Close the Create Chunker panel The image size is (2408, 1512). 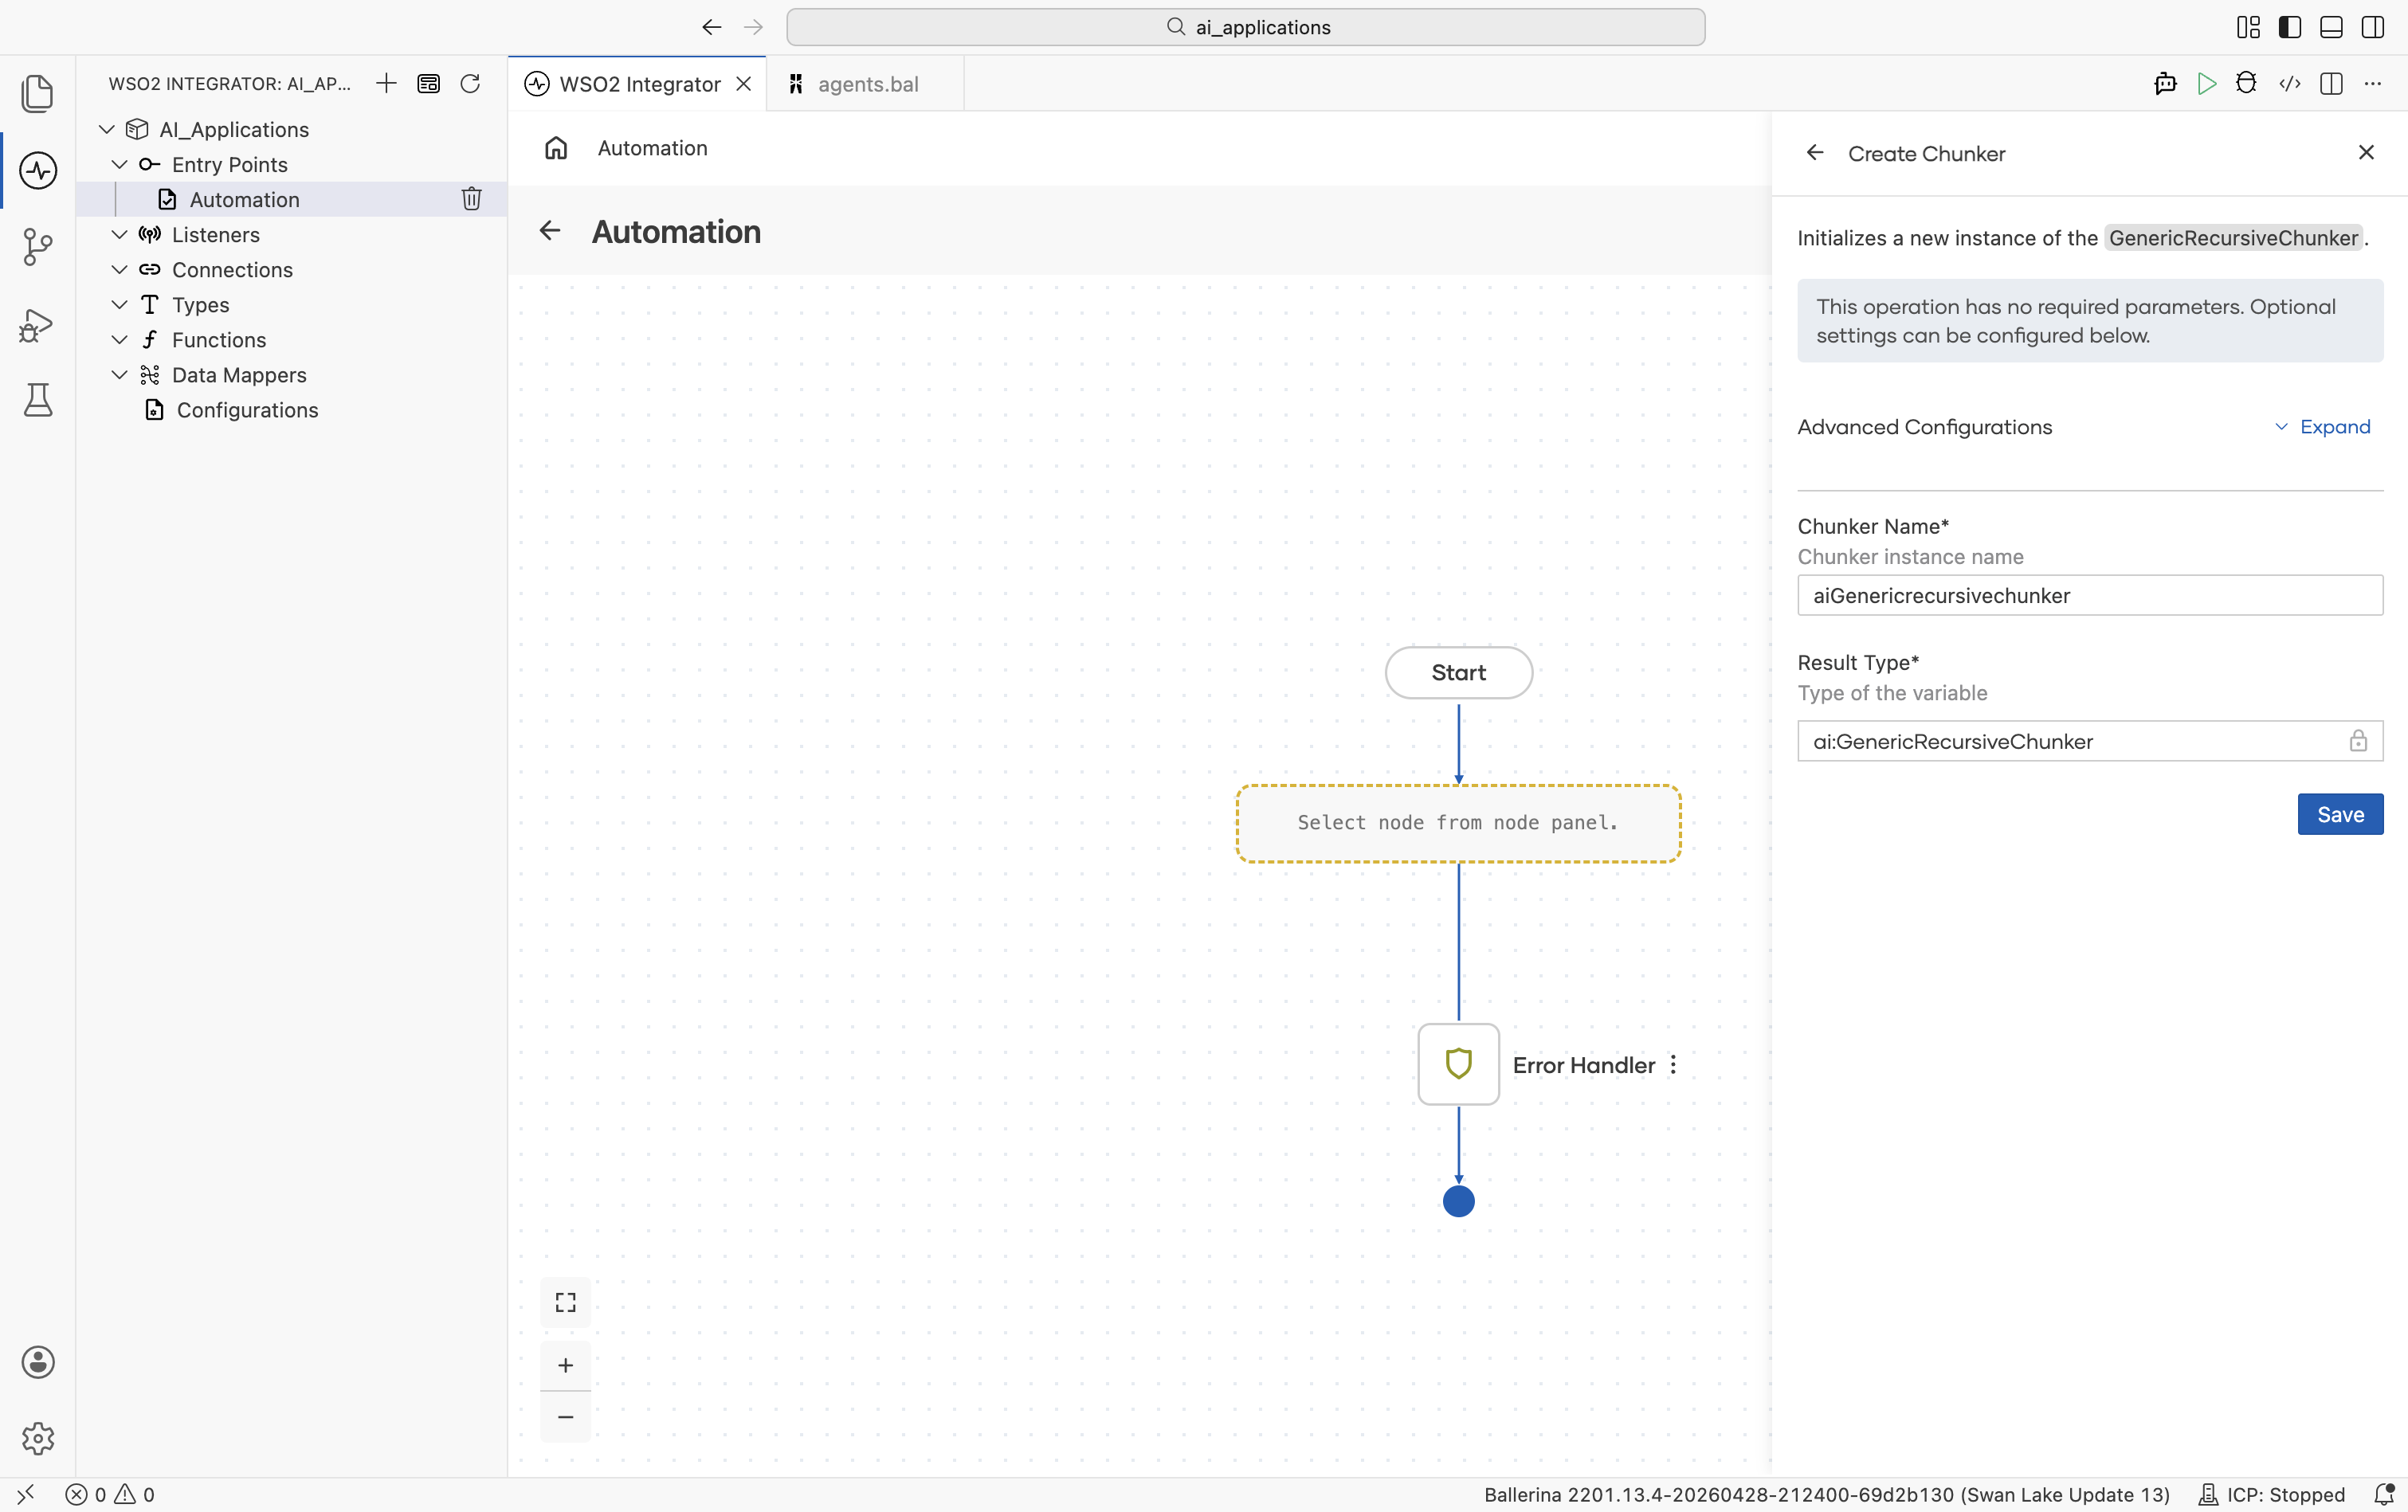pyautogui.click(x=2366, y=152)
